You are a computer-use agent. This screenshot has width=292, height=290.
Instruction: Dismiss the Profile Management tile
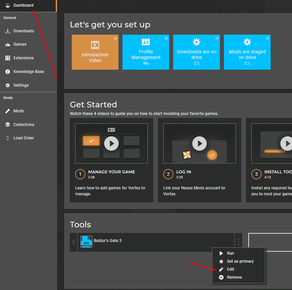tap(166, 38)
